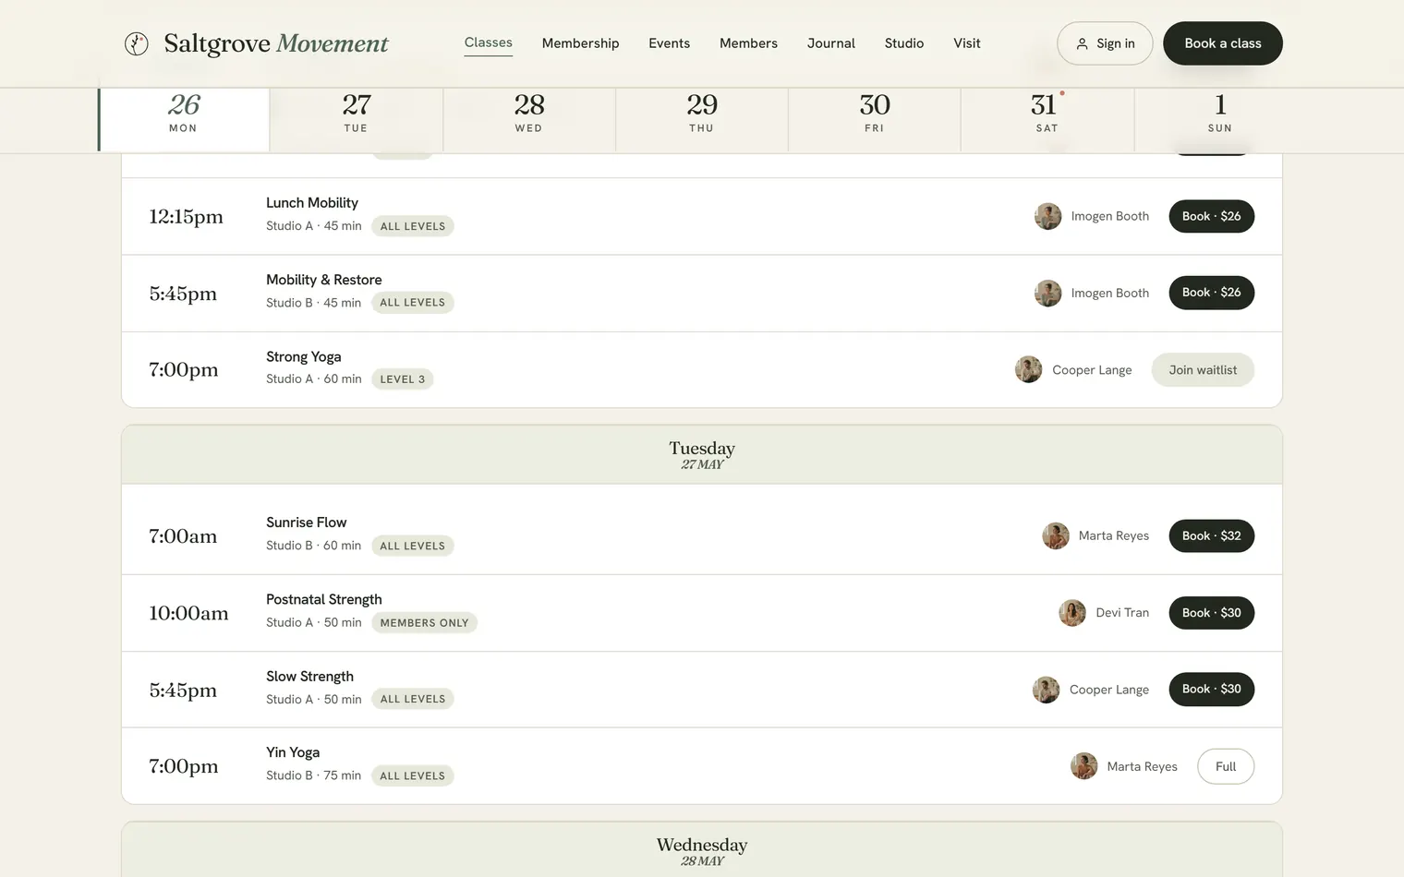Select the Wednesday 28 date tab

[529, 119]
